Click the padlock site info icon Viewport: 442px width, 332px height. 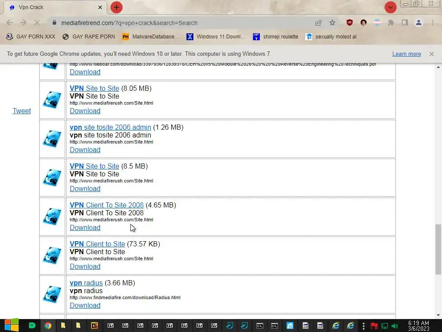point(54,22)
